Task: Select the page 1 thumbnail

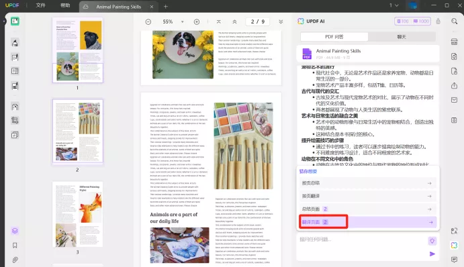Action: (77, 50)
